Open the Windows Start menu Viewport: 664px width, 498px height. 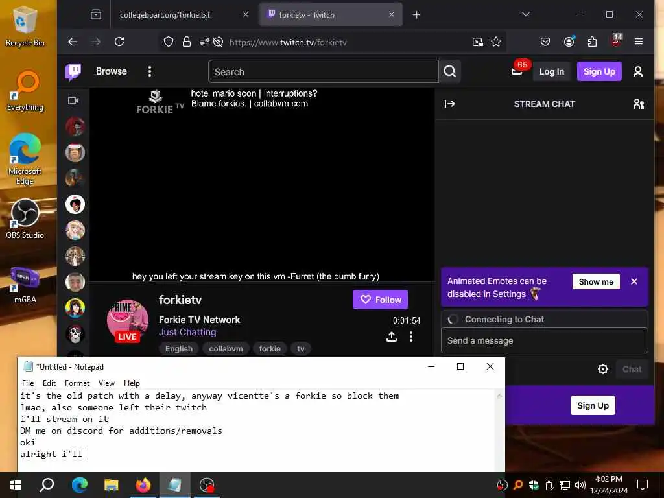[16, 485]
